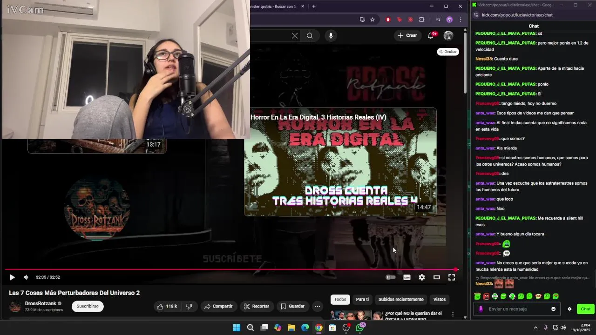Insert the angry red face emote

[x=486, y=296]
